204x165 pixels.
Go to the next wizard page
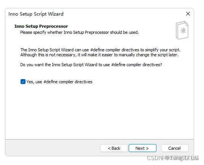click(142, 148)
